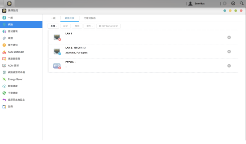This screenshot has height=144, width=246.
Task: Click the green window control dot
Action: [236, 11]
